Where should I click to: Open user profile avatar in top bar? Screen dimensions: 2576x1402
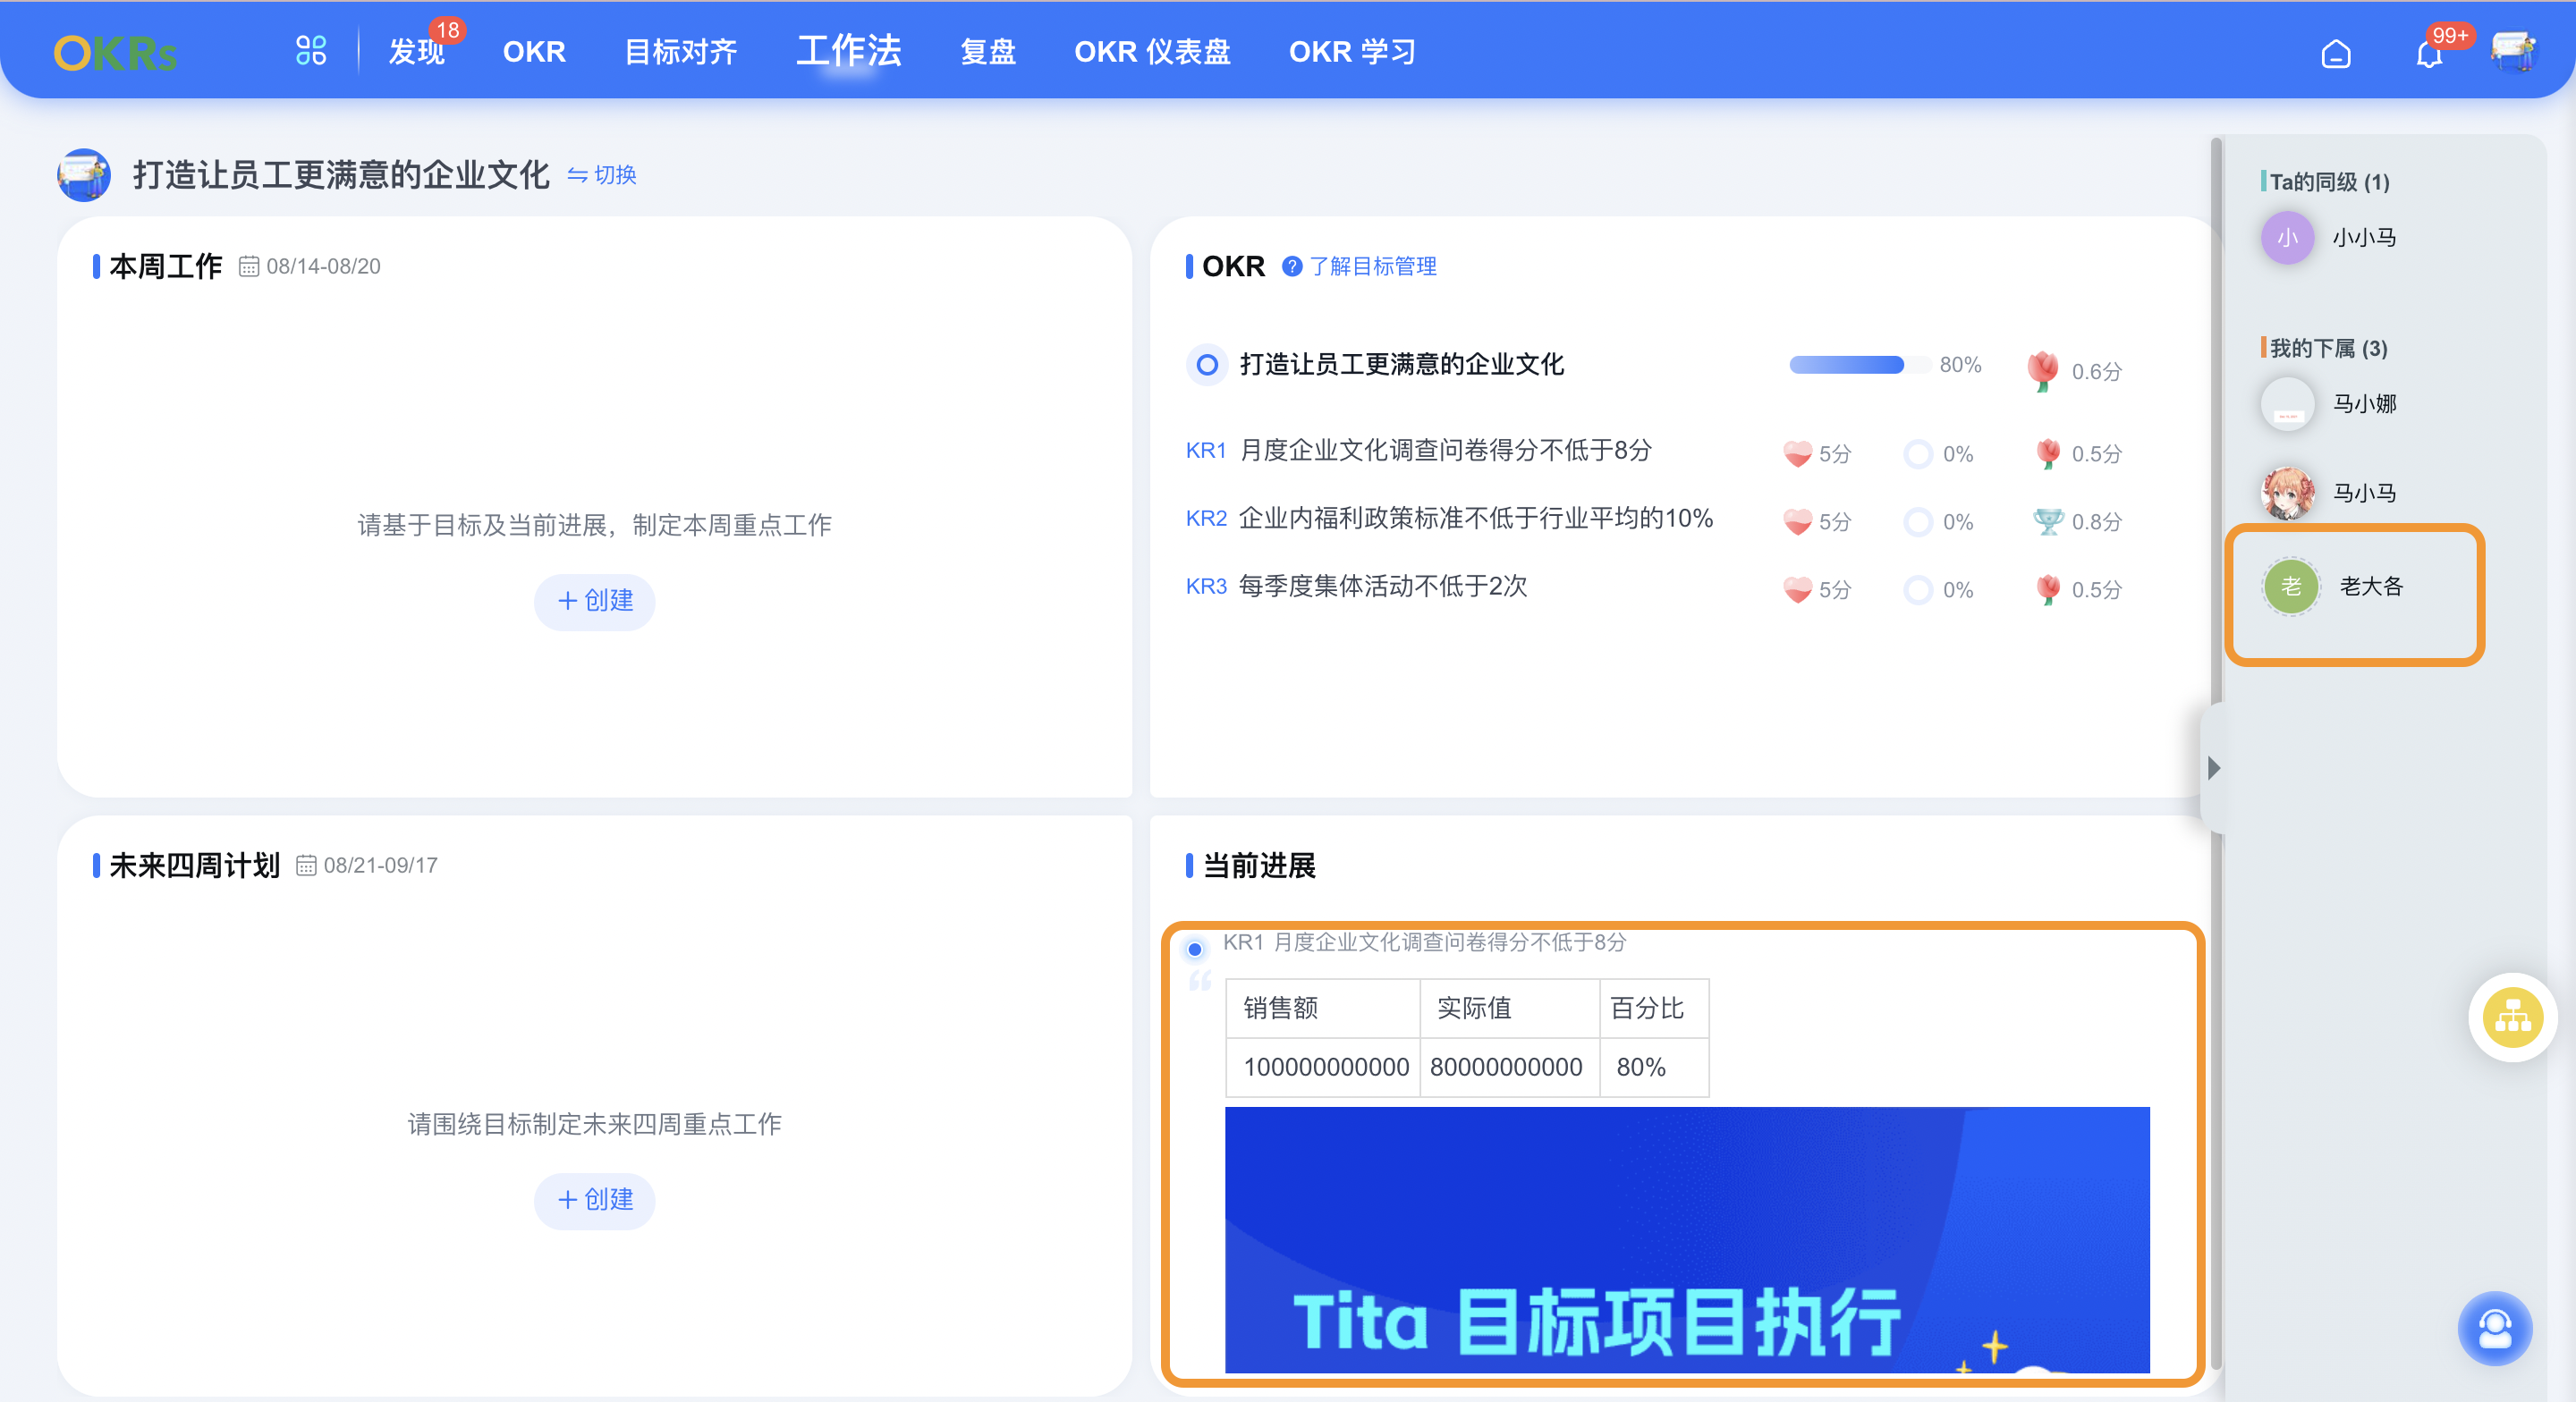pyautogui.click(x=2513, y=52)
